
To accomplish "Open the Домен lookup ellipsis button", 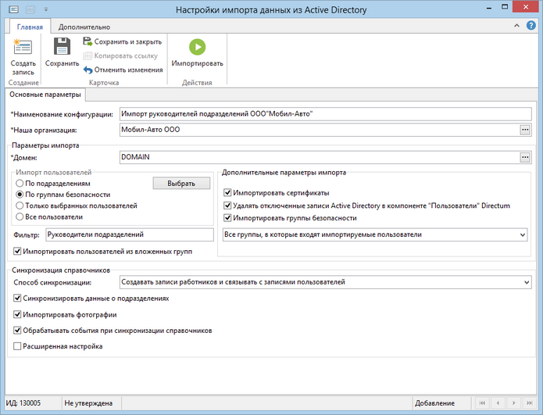I will (525, 157).
